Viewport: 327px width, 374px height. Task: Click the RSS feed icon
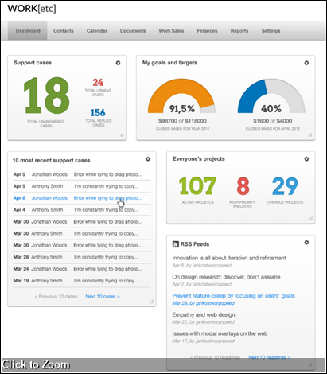coord(176,244)
